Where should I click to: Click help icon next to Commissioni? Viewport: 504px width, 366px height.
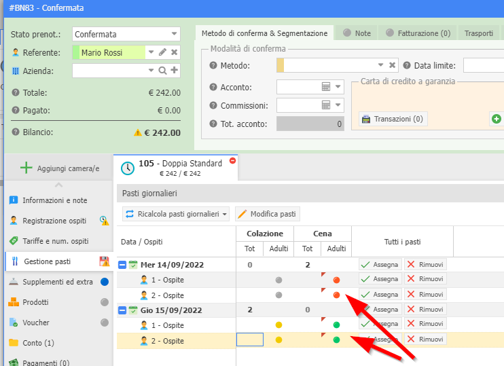[213, 105]
